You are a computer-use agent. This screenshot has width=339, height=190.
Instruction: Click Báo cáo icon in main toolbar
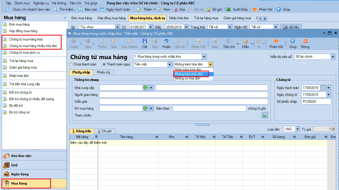tap(80, 9)
